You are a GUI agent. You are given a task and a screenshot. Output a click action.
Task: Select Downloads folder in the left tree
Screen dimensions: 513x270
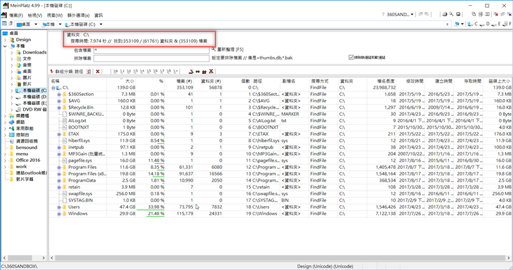35,52
